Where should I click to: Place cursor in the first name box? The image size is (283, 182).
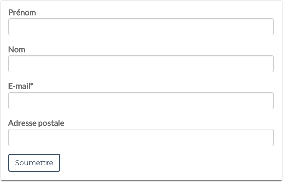click(x=141, y=27)
